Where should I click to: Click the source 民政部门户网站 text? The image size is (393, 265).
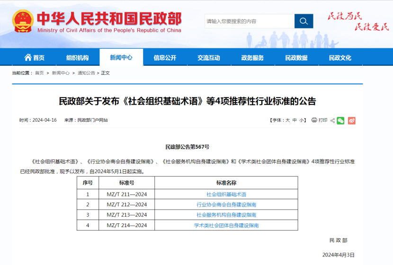point(92,120)
